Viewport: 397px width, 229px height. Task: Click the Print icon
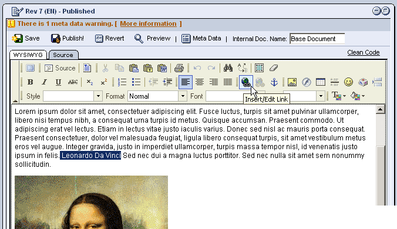(179, 68)
